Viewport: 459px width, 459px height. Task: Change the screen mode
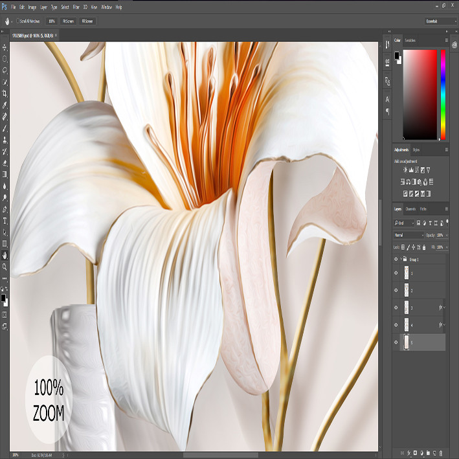pyautogui.click(x=5, y=326)
